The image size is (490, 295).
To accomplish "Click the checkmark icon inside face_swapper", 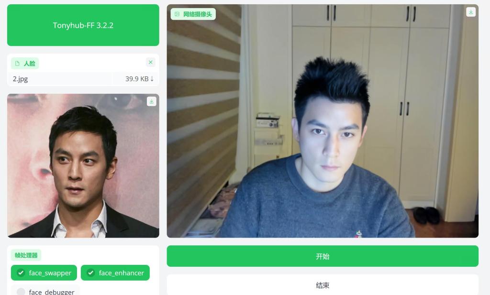I will 21,273.
